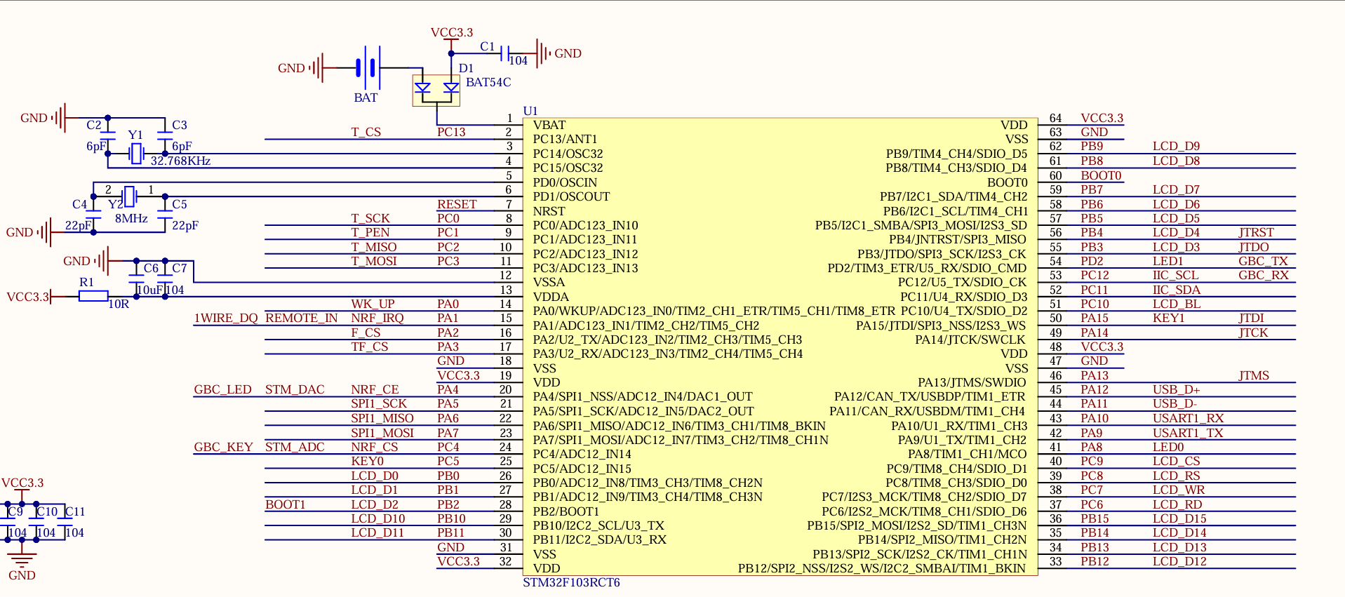Click the KEY1 net label

tap(1169, 318)
